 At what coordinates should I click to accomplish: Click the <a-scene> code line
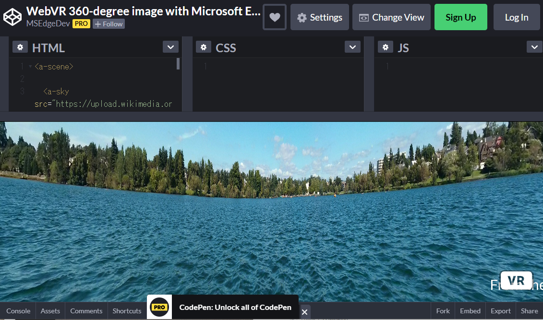point(54,67)
